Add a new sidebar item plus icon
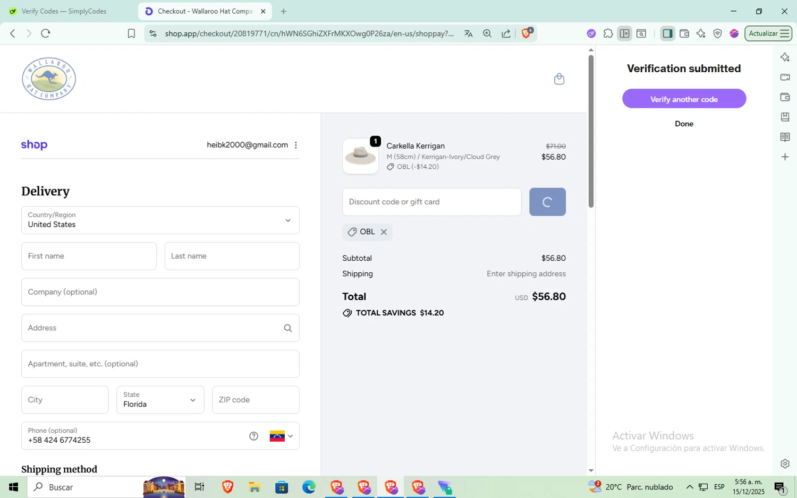Screen dimensions: 797x498 tap(785, 157)
